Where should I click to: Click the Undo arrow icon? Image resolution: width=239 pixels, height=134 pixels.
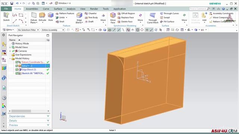tap(17, 3)
